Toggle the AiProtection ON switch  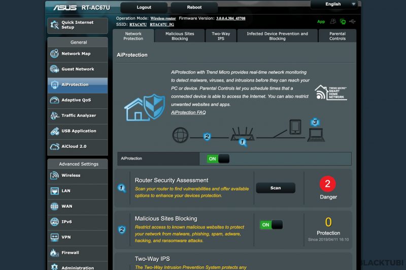(x=218, y=159)
